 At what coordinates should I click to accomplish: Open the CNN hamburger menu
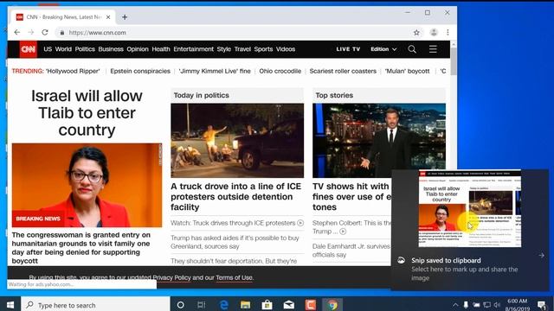click(433, 49)
